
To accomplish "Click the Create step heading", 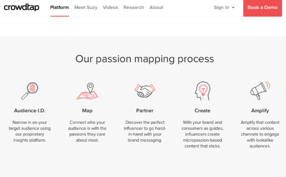I will [202, 111].
